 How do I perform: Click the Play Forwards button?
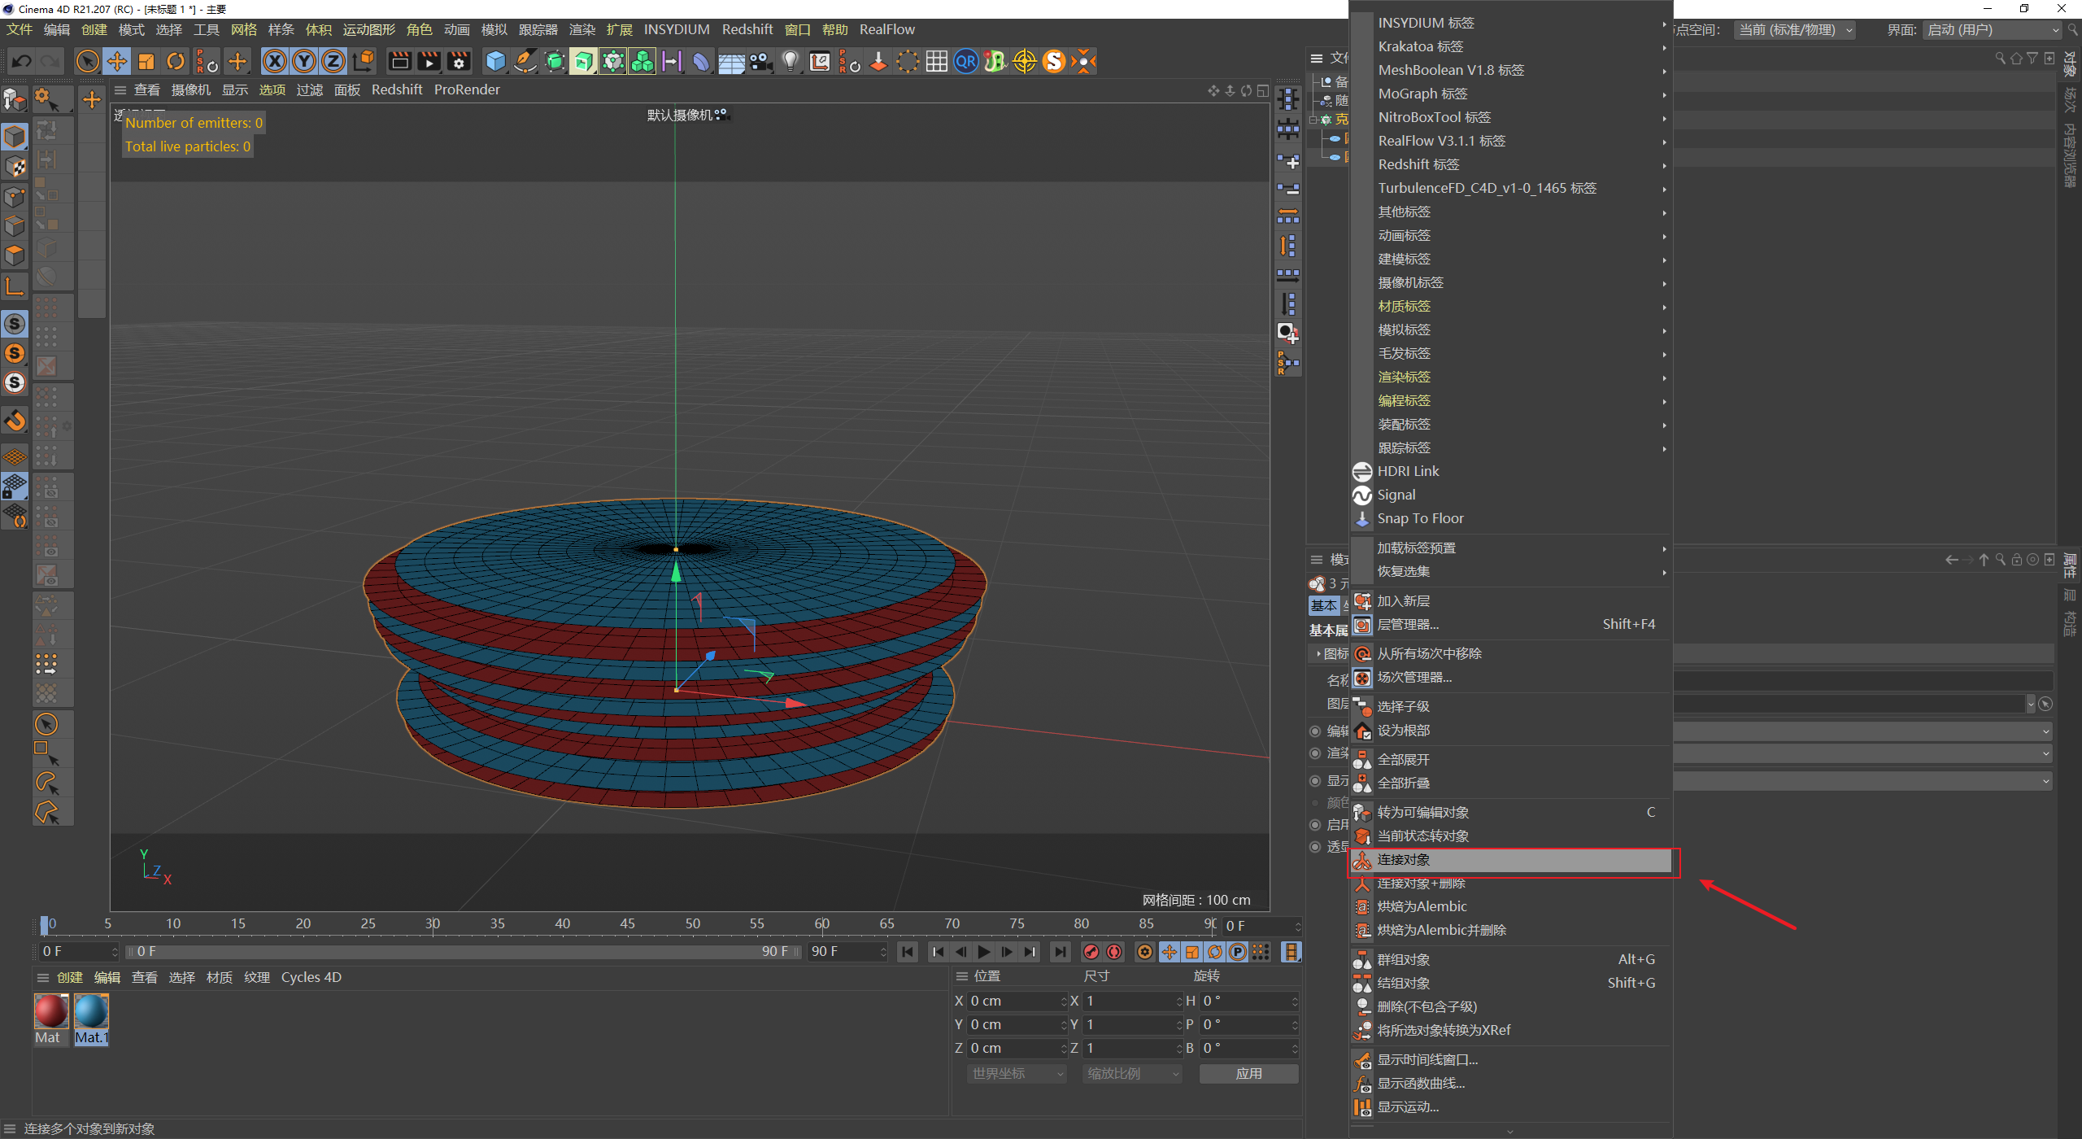click(x=984, y=952)
